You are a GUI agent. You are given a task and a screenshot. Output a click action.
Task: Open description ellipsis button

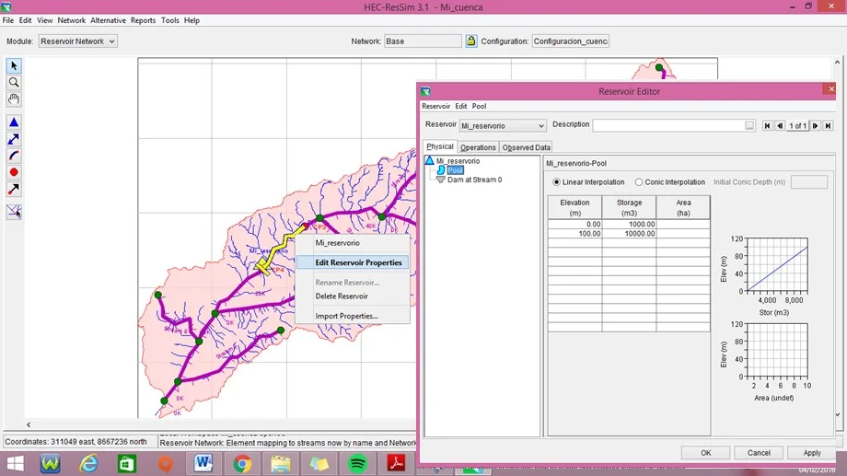tap(749, 125)
